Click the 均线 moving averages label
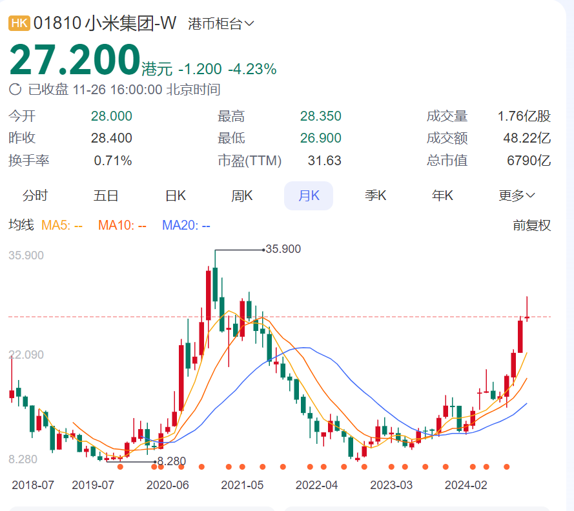Viewport: 574px width, 511px height. 21,225
